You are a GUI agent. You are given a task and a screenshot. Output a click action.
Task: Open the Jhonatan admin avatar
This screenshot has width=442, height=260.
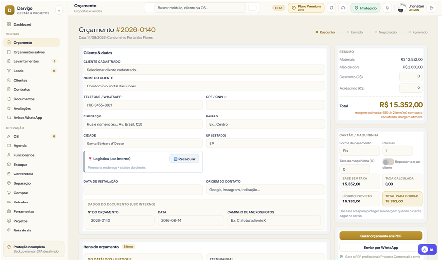tap(402, 8)
